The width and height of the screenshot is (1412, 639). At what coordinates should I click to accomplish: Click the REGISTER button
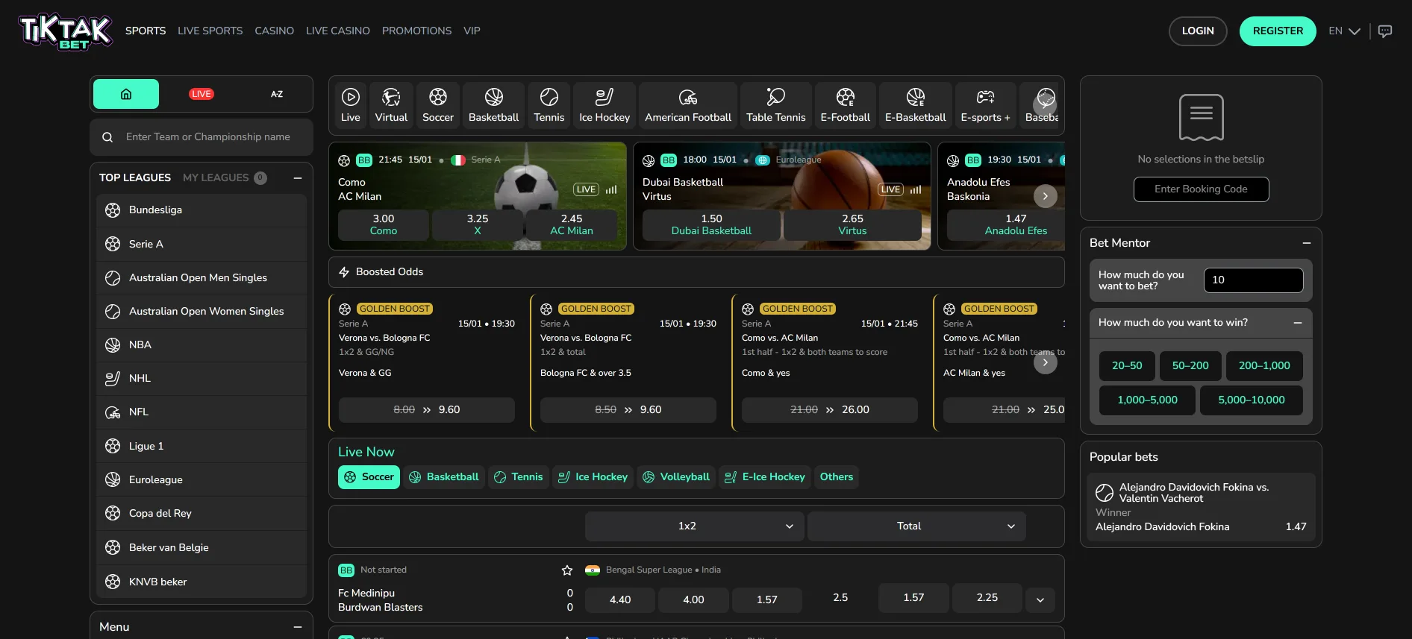point(1277,31)
